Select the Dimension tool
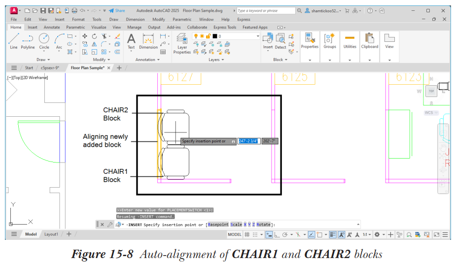Image resolution: width=453 pixels, height=263 pixels. (x=148, y=41)
